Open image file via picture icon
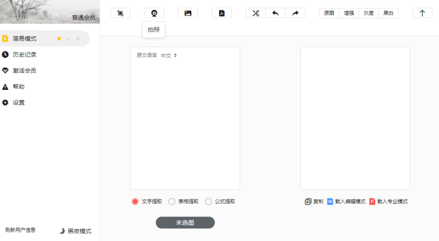The width and height of the screenshot is (439, 241). pyautogui.click(x=188, y=13)
